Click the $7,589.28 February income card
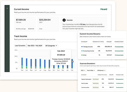This screenshot has width=127, height=92. (x=25, y=24)
